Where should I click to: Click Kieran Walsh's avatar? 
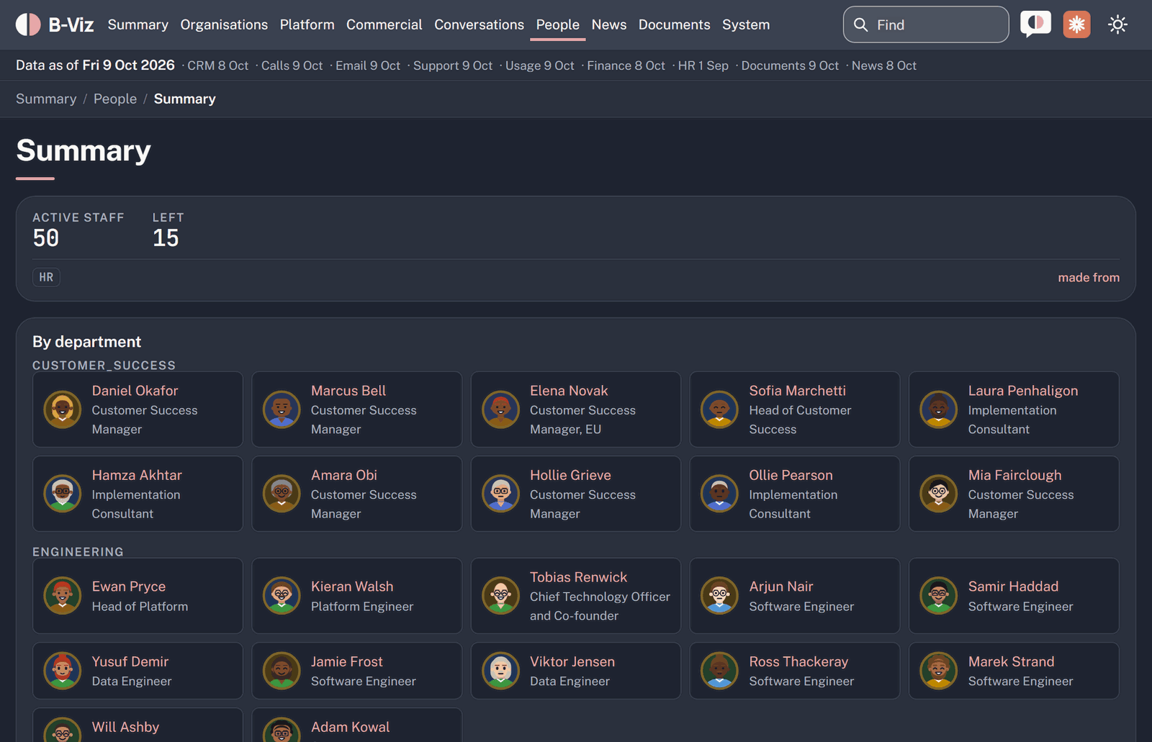282,596
